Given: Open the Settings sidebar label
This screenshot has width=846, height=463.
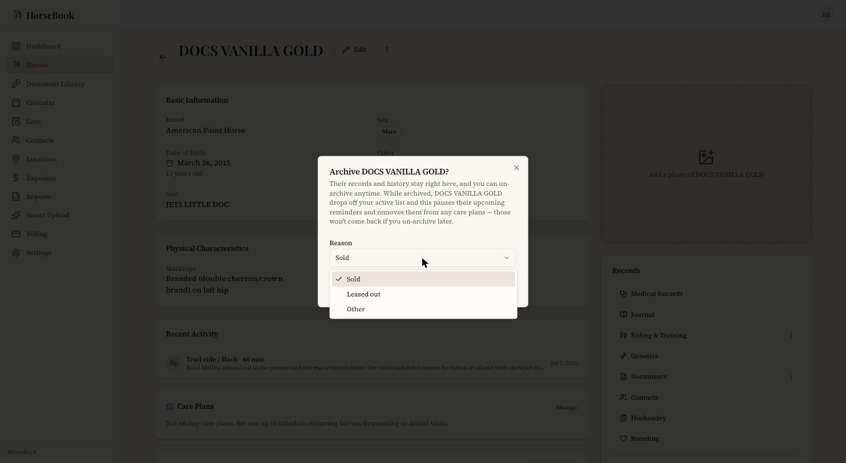Looking at the screenshot, I should [x=39, y=253].
